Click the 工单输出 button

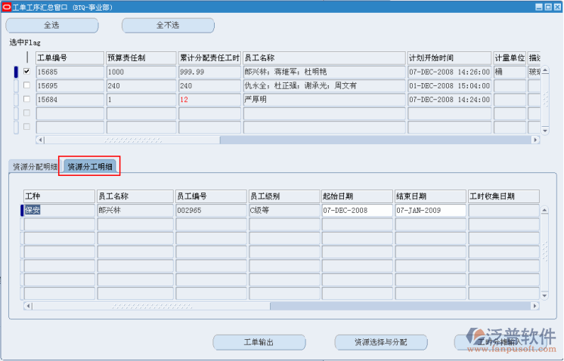(x=259, y=342)
